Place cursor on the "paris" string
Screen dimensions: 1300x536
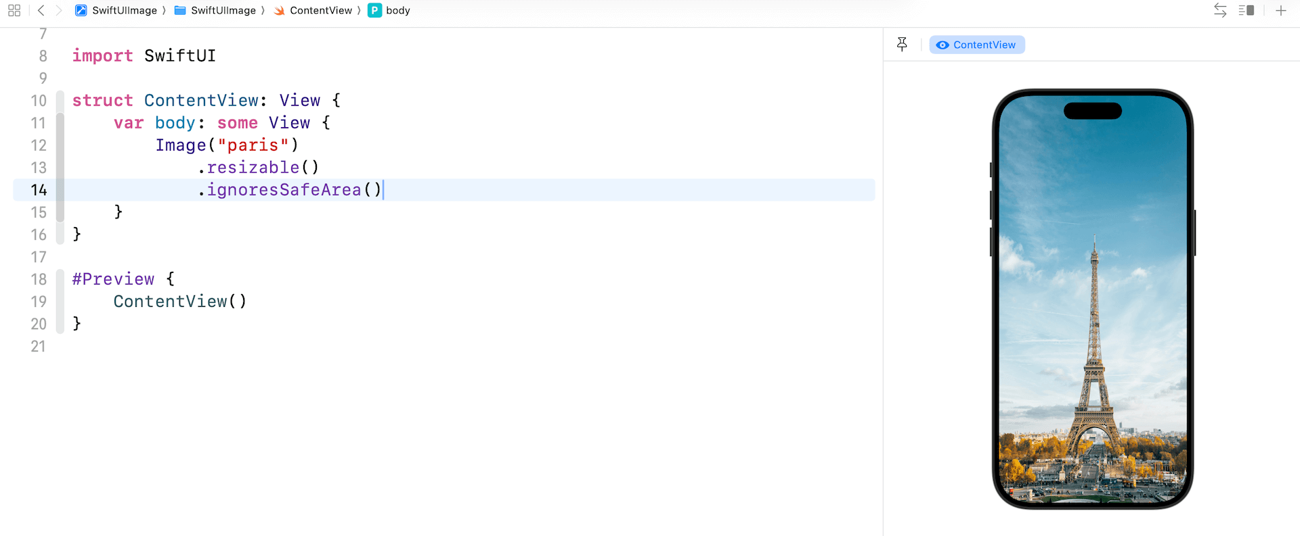[x=253, y=145]
